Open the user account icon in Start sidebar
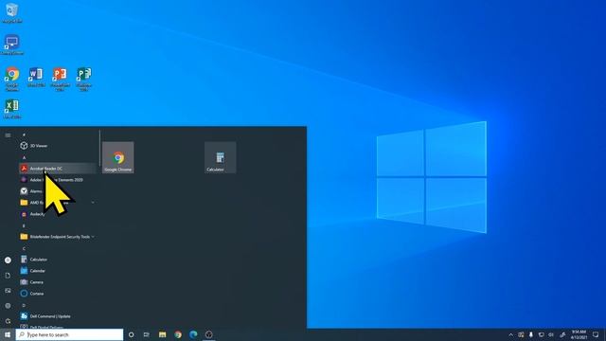606x341 pixels. pos(8,260)
